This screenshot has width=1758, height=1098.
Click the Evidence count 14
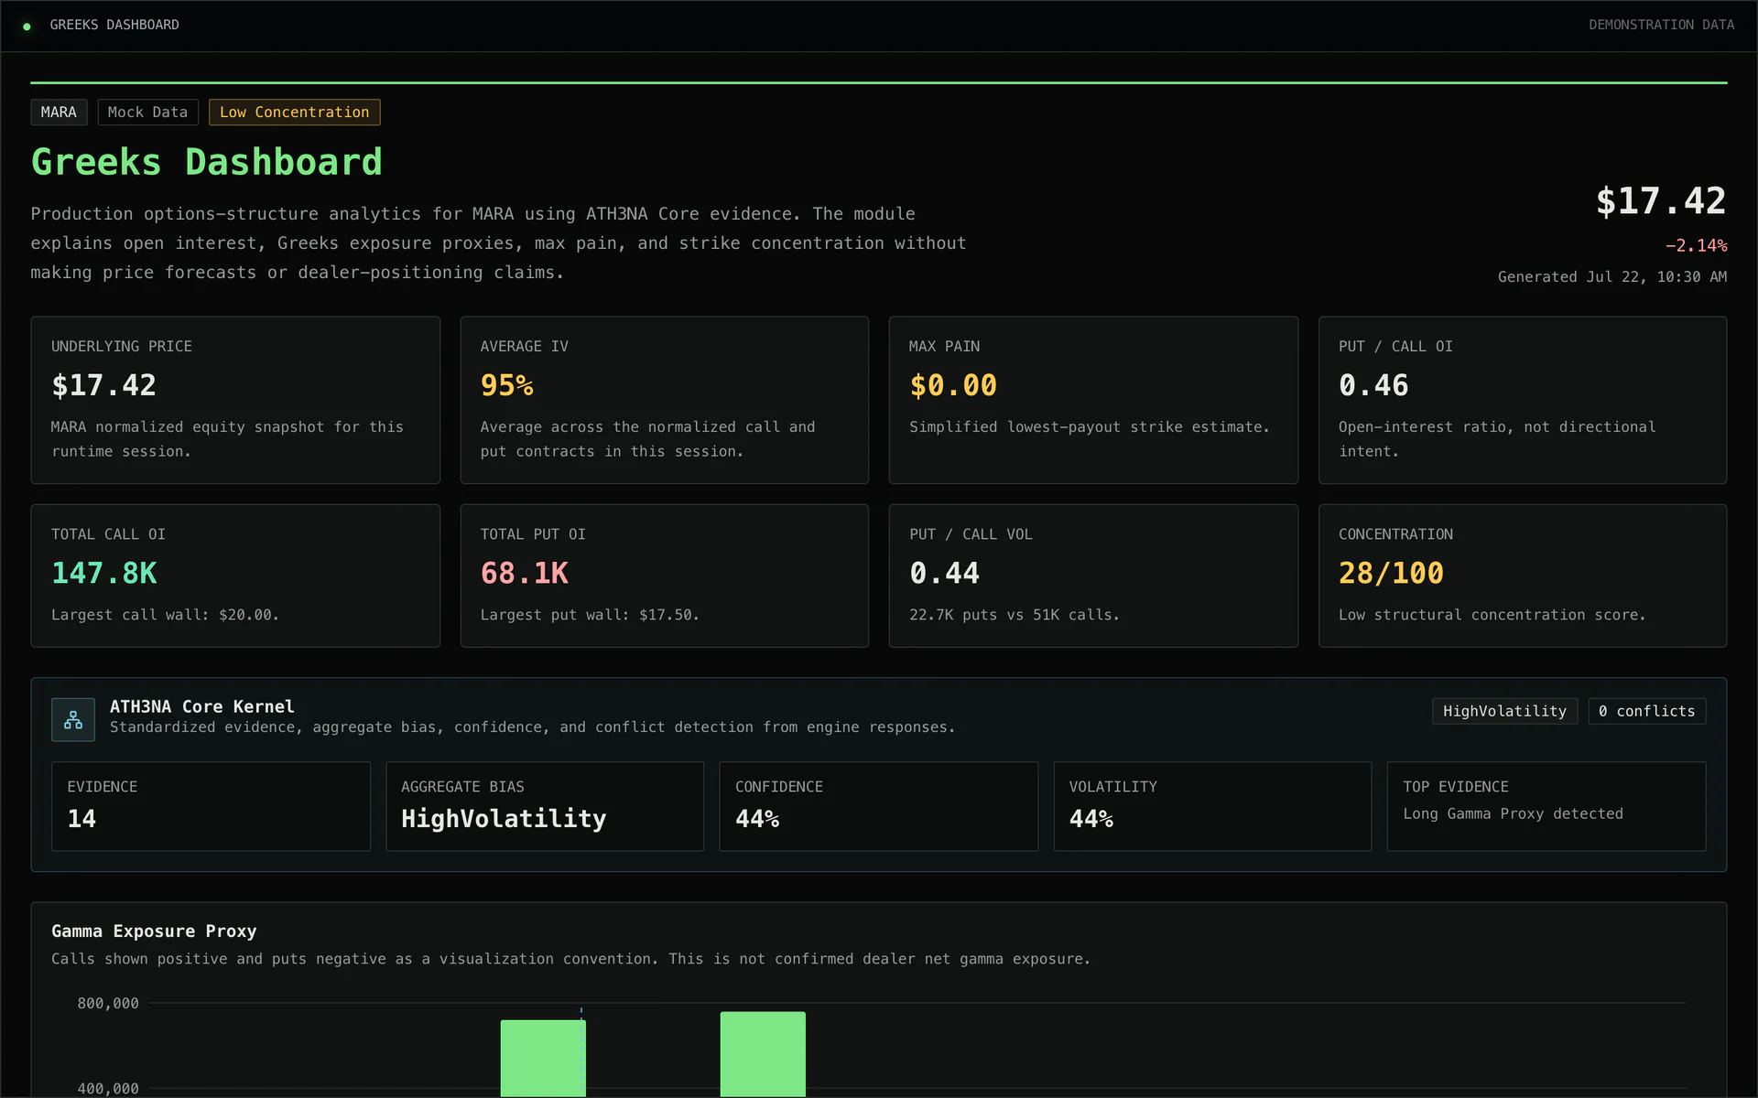click(81, 819)
